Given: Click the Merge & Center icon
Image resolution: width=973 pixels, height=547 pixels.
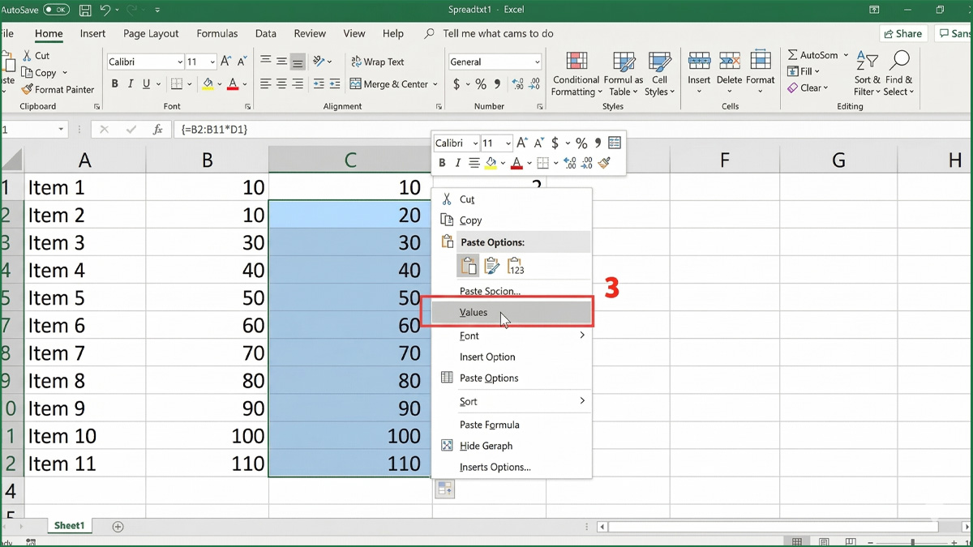Looking at the screenshot, I should point(355,84).
